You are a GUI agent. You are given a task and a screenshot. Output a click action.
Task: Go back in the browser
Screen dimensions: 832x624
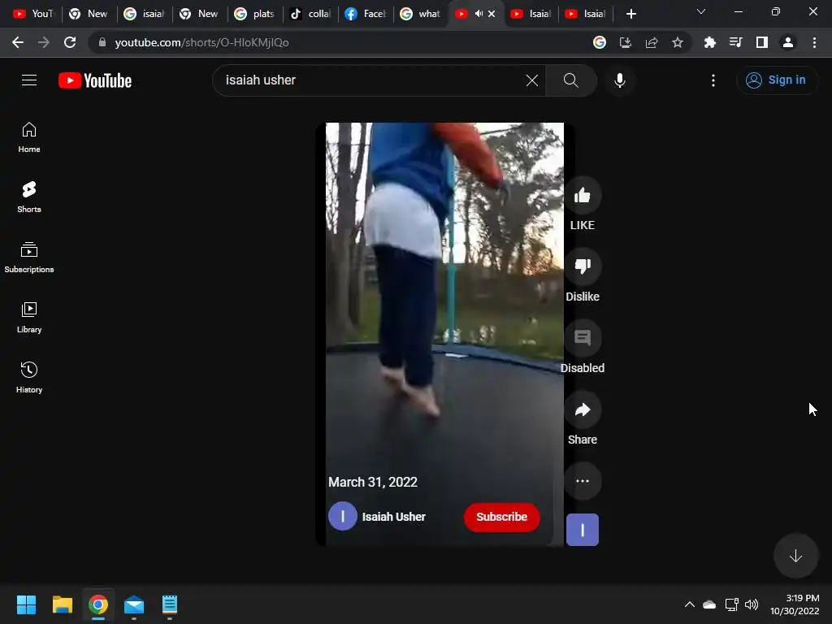point(18,42)
